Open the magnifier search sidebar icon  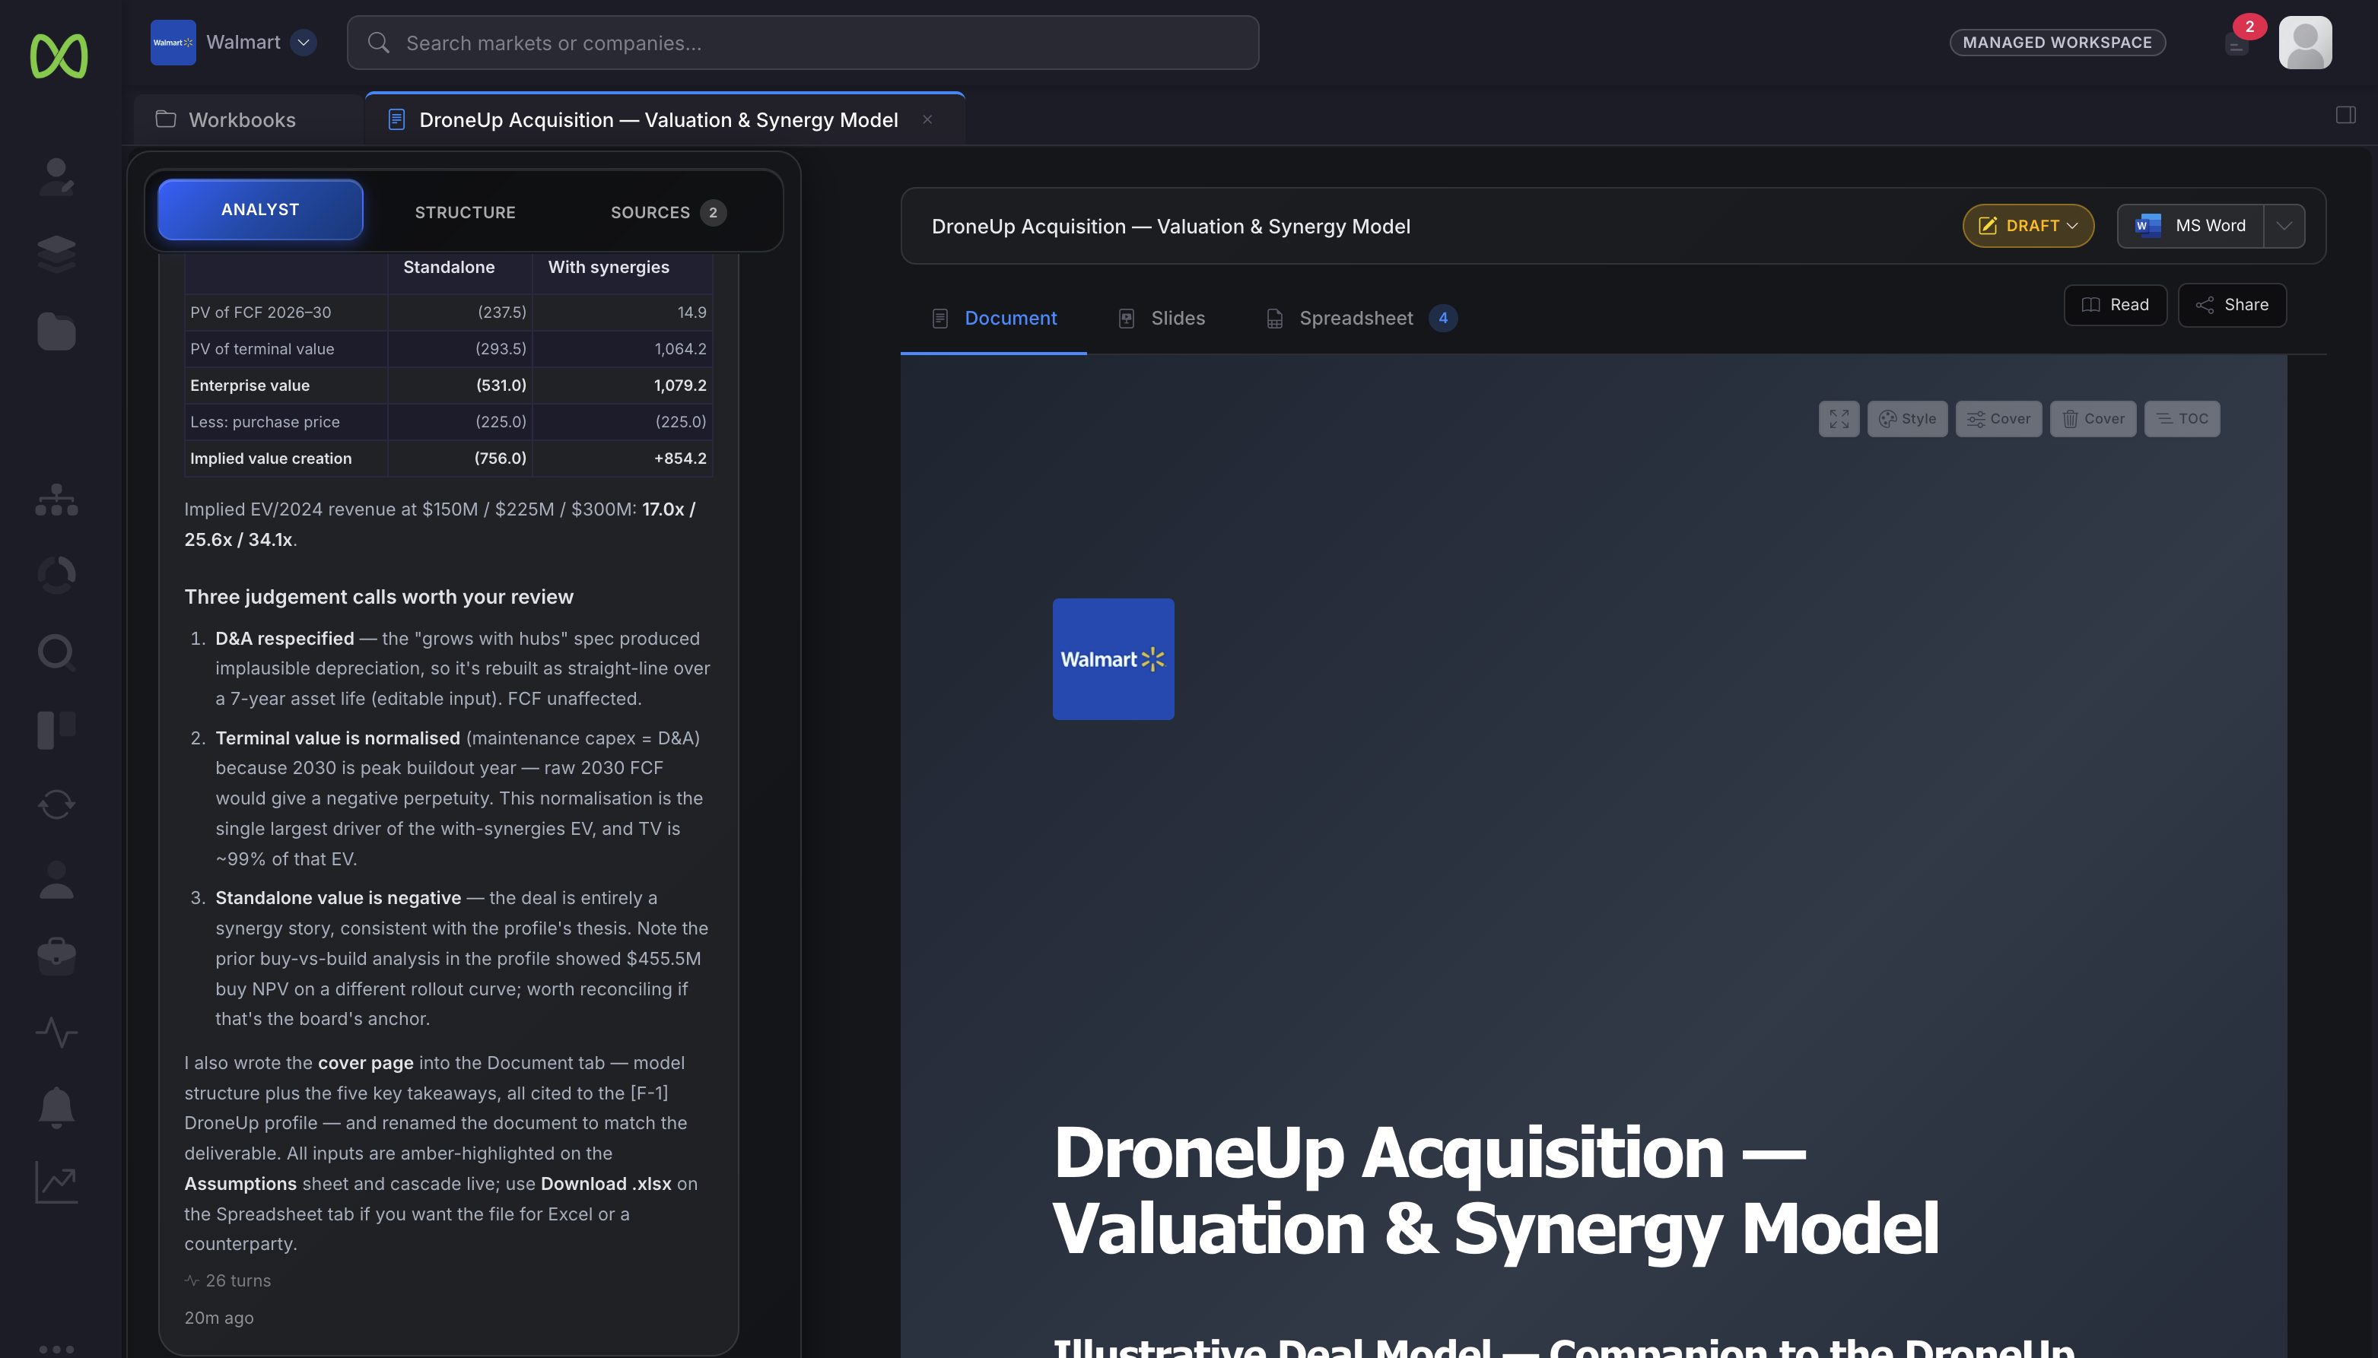[x=57, y=652]
